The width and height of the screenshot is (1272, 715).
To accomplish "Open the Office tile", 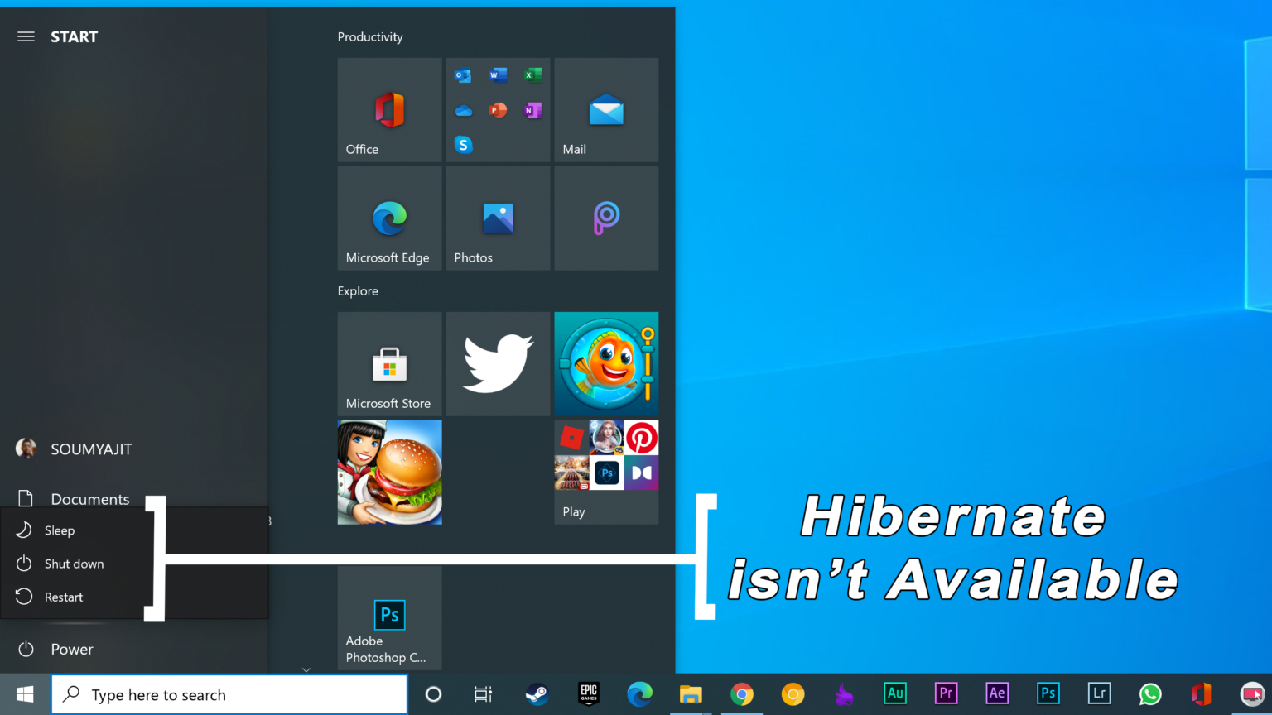I will (389, 110).
